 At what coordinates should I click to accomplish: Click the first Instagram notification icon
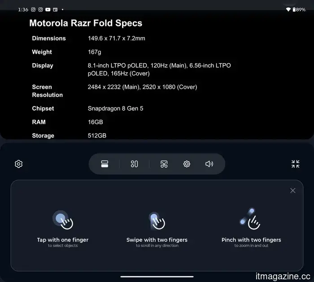click(x=33, y=9)
